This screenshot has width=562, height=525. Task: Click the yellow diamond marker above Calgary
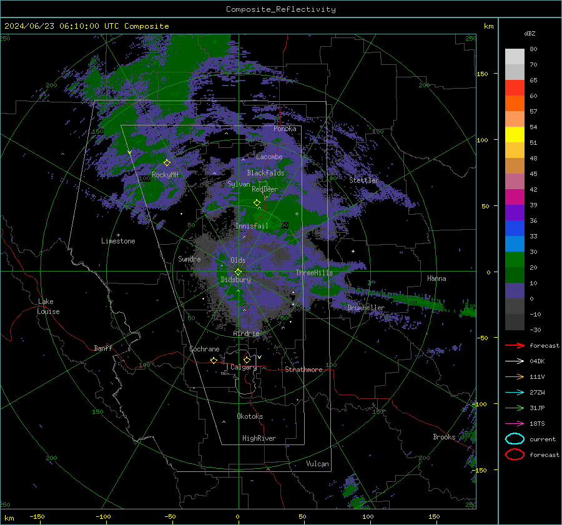[x=247, y=360]
